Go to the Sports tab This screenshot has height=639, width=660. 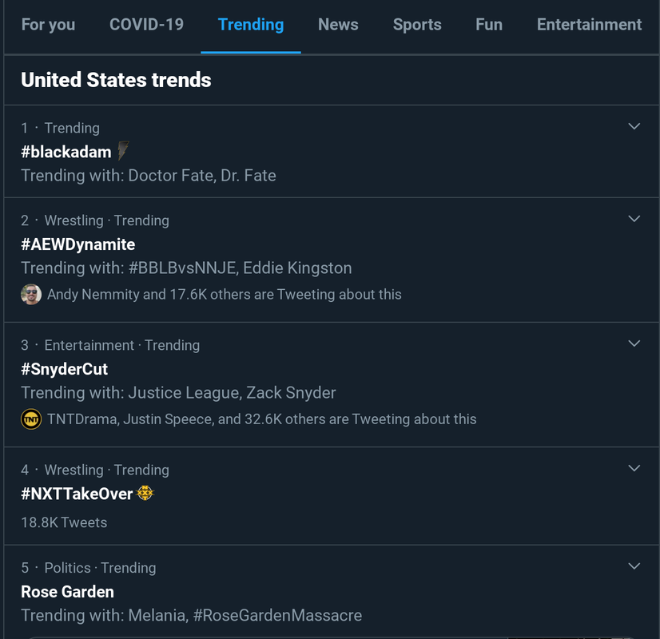pos(417,25)
